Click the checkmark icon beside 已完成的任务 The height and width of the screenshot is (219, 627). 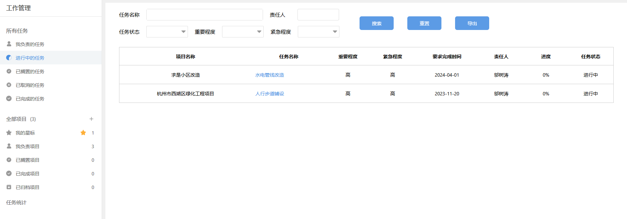coord(9,99)
